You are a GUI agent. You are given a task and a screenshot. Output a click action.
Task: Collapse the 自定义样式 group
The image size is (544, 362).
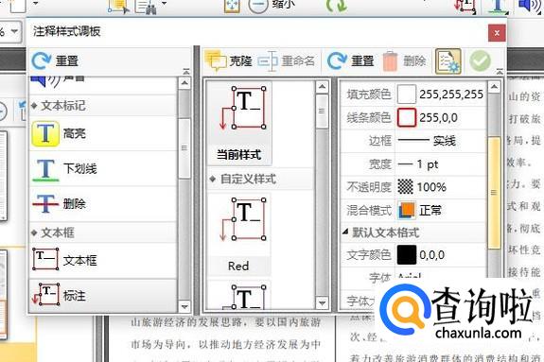(213, 179)
